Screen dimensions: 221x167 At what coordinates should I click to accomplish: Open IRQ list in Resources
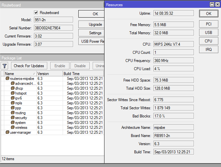[x=209, y=50]
